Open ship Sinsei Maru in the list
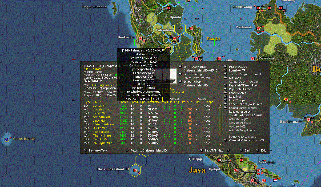Image resolution: width=321 pixels, height=187 pixels. (x=100, y=121)
